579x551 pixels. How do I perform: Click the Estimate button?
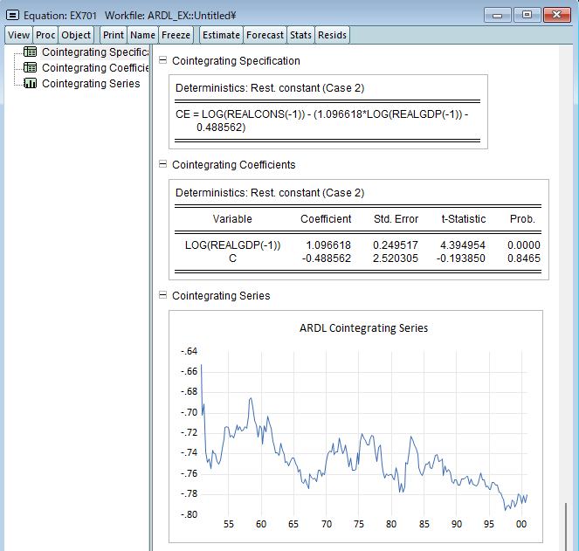click(220, 35)
